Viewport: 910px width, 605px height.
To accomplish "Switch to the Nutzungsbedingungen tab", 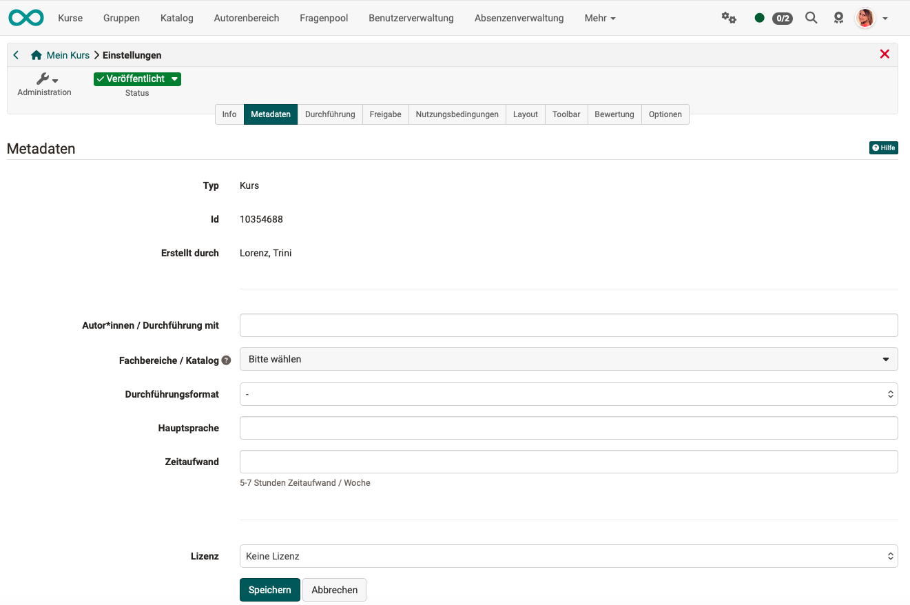I will (x=457, y=114).
